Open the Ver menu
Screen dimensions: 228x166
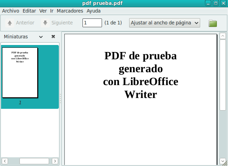pos(43,11)
